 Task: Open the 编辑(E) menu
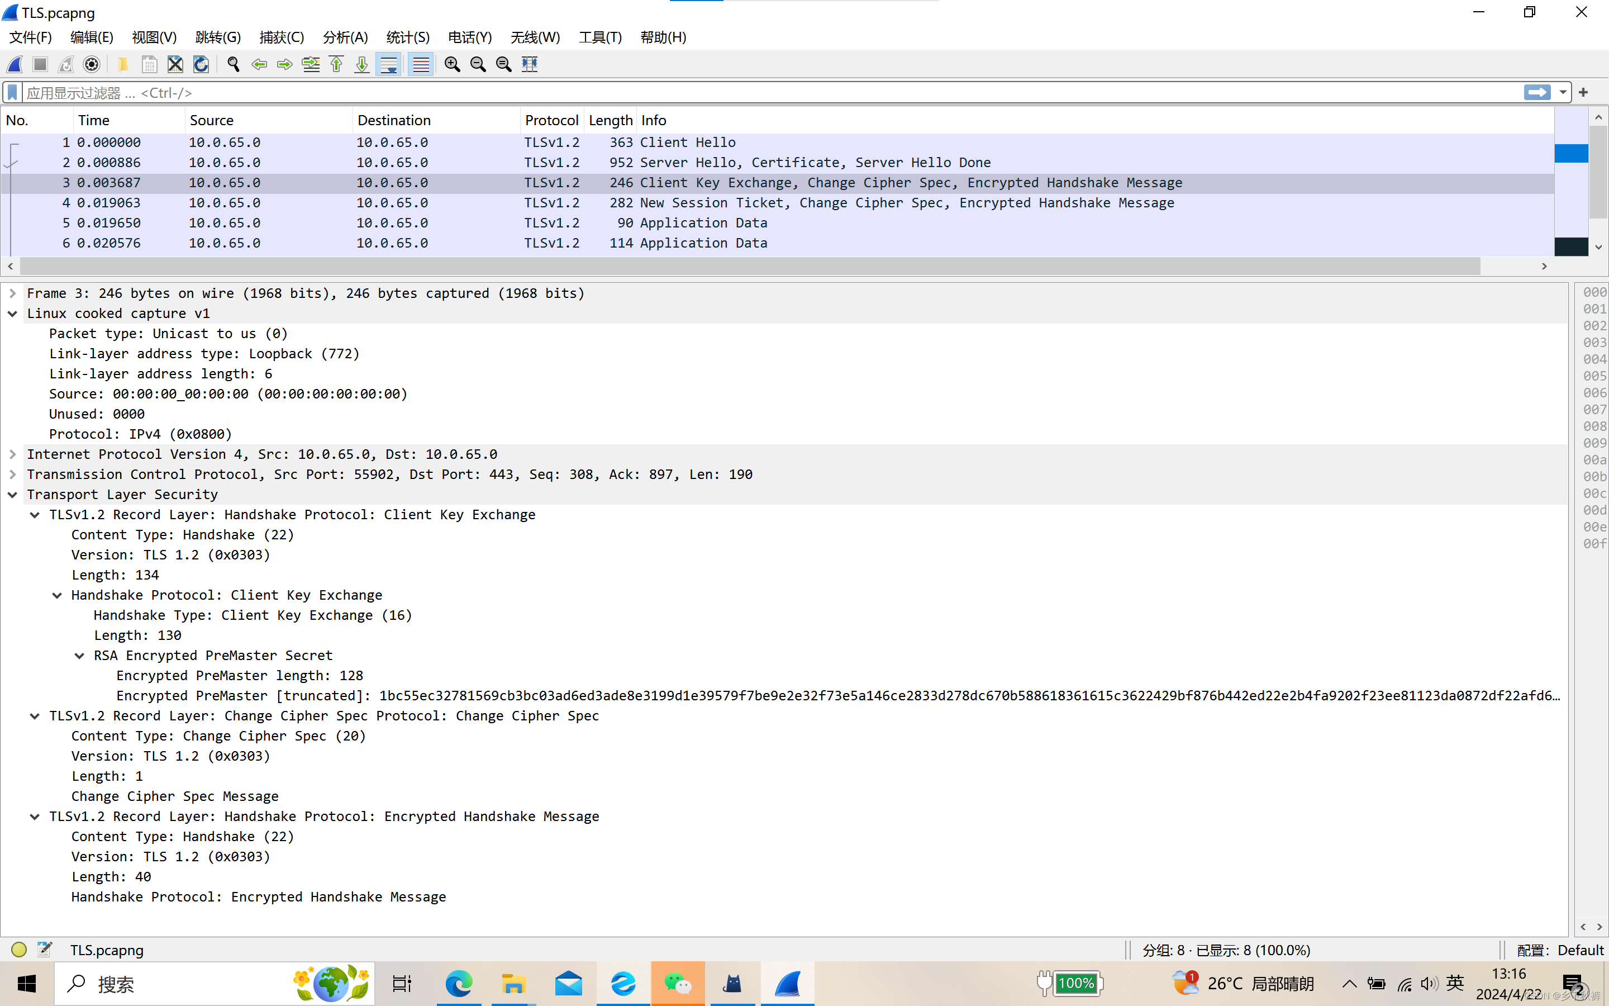pos(92,37)
